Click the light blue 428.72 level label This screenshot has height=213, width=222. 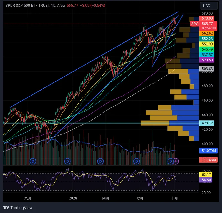coord(207,123)
